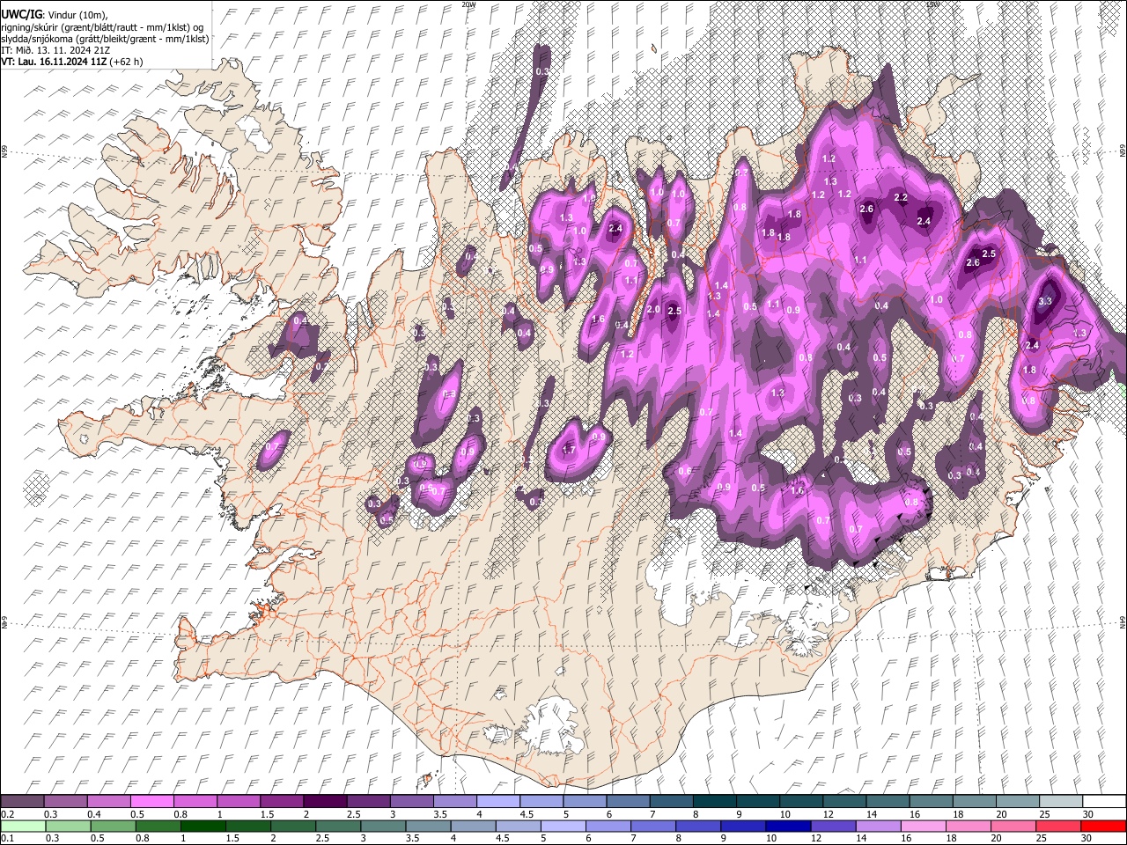Image resolution: width=1127 pixels, height=845 pixels.
Task: Click the 20W longitude label at the top edge
Action: tap(469, 4)
